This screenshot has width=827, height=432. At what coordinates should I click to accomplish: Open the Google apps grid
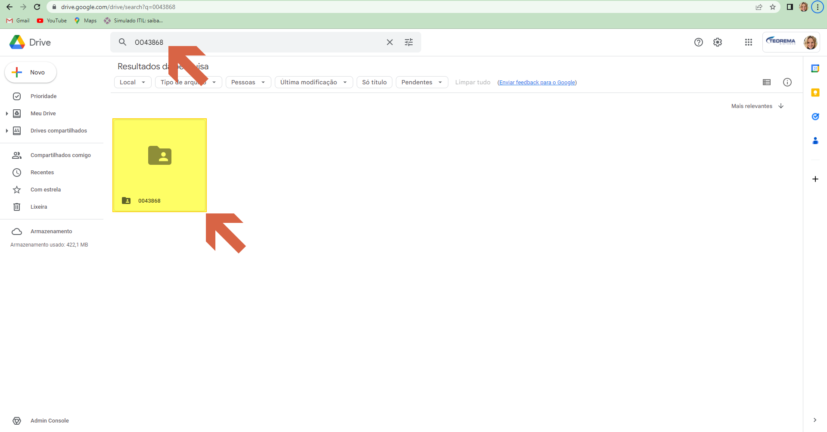(749, 42)
